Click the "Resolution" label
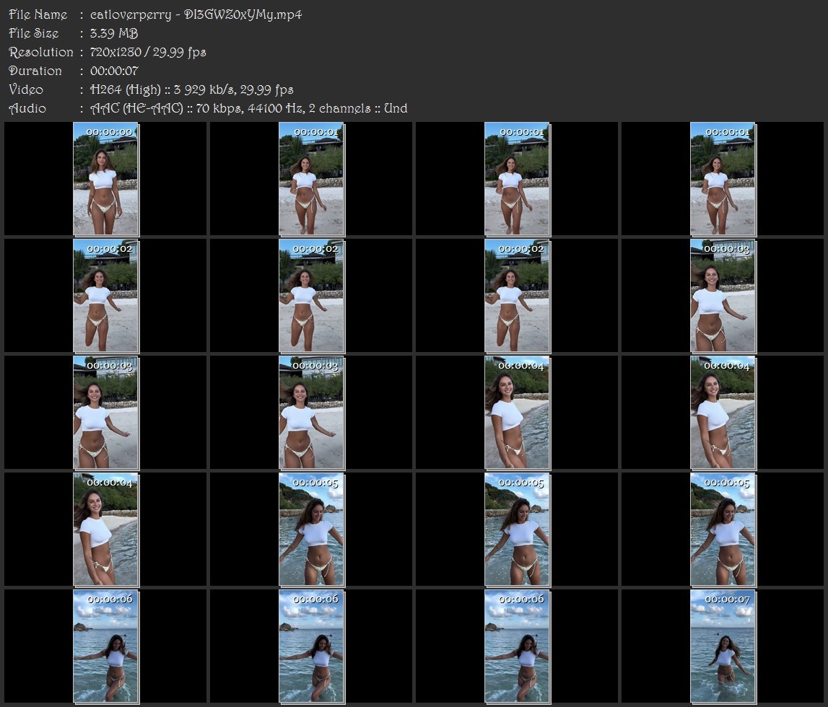The image size is (828, 707). coord(41,52)
